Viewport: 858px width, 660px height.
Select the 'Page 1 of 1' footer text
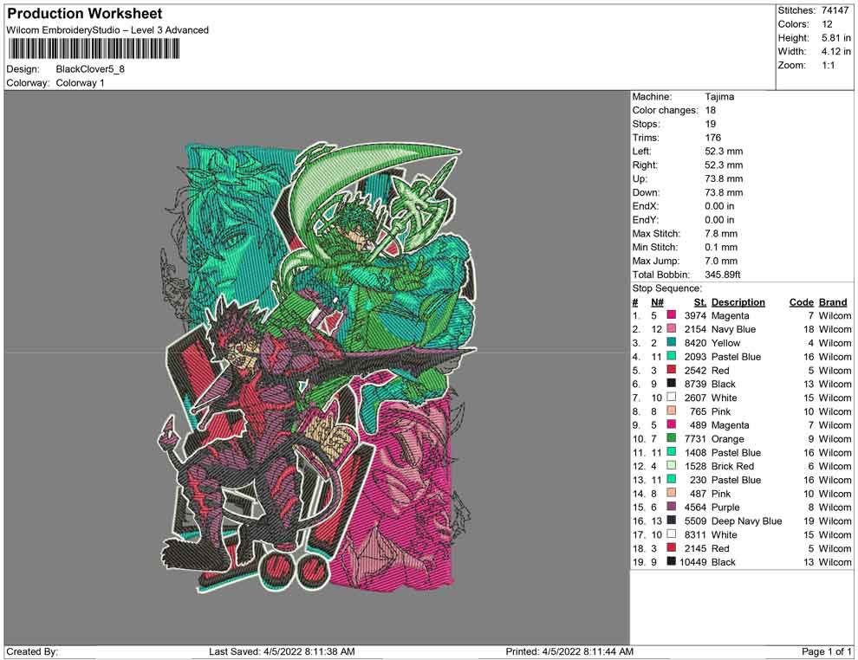coord(826,651)
